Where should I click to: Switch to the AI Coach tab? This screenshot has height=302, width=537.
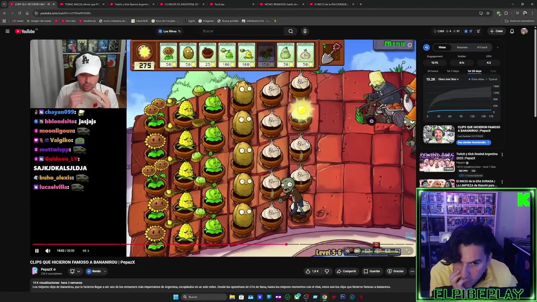coord(482,47)
